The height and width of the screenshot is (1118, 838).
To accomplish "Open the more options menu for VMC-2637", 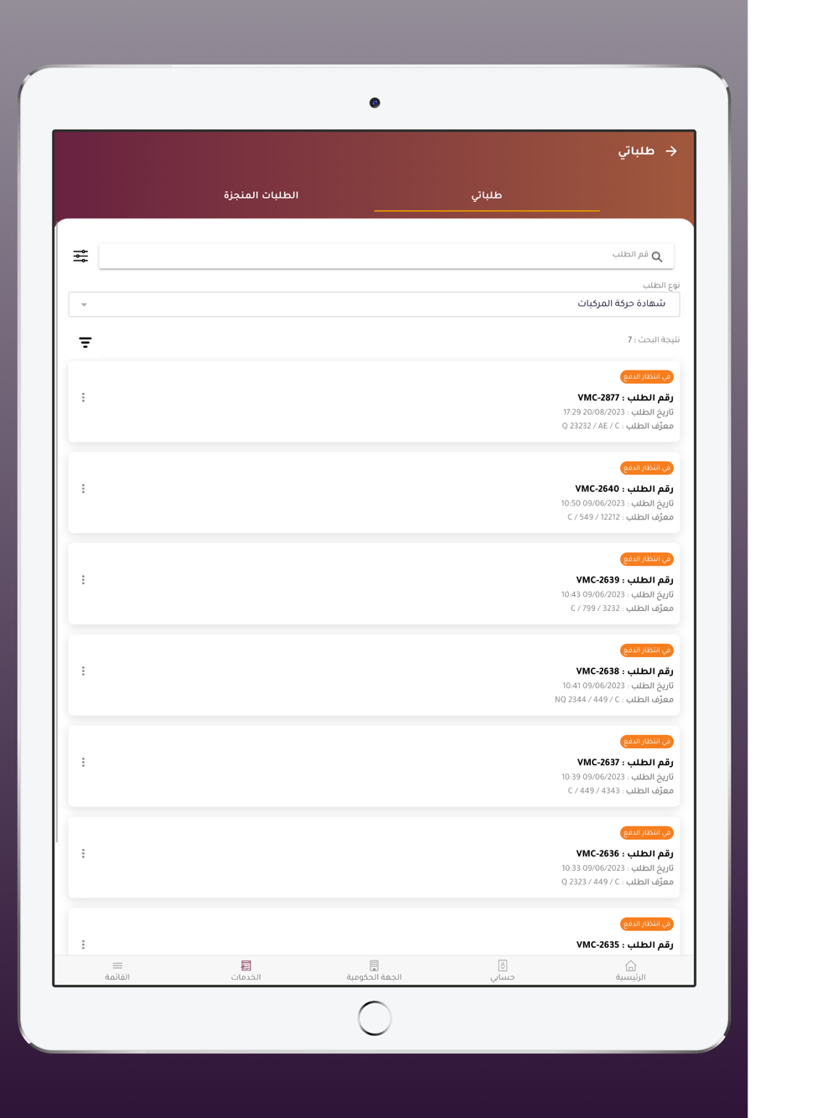I will click(x=83, y=763).
